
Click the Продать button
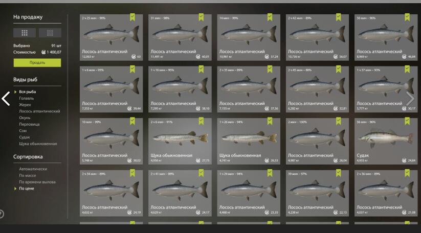pyautogui.click(x=37, y=62)
